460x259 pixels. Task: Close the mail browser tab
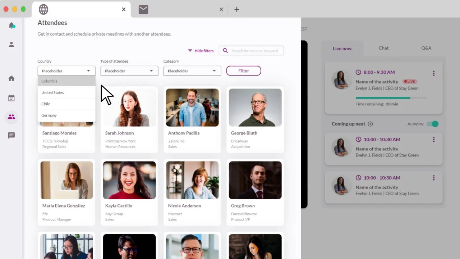click(221, 9)
